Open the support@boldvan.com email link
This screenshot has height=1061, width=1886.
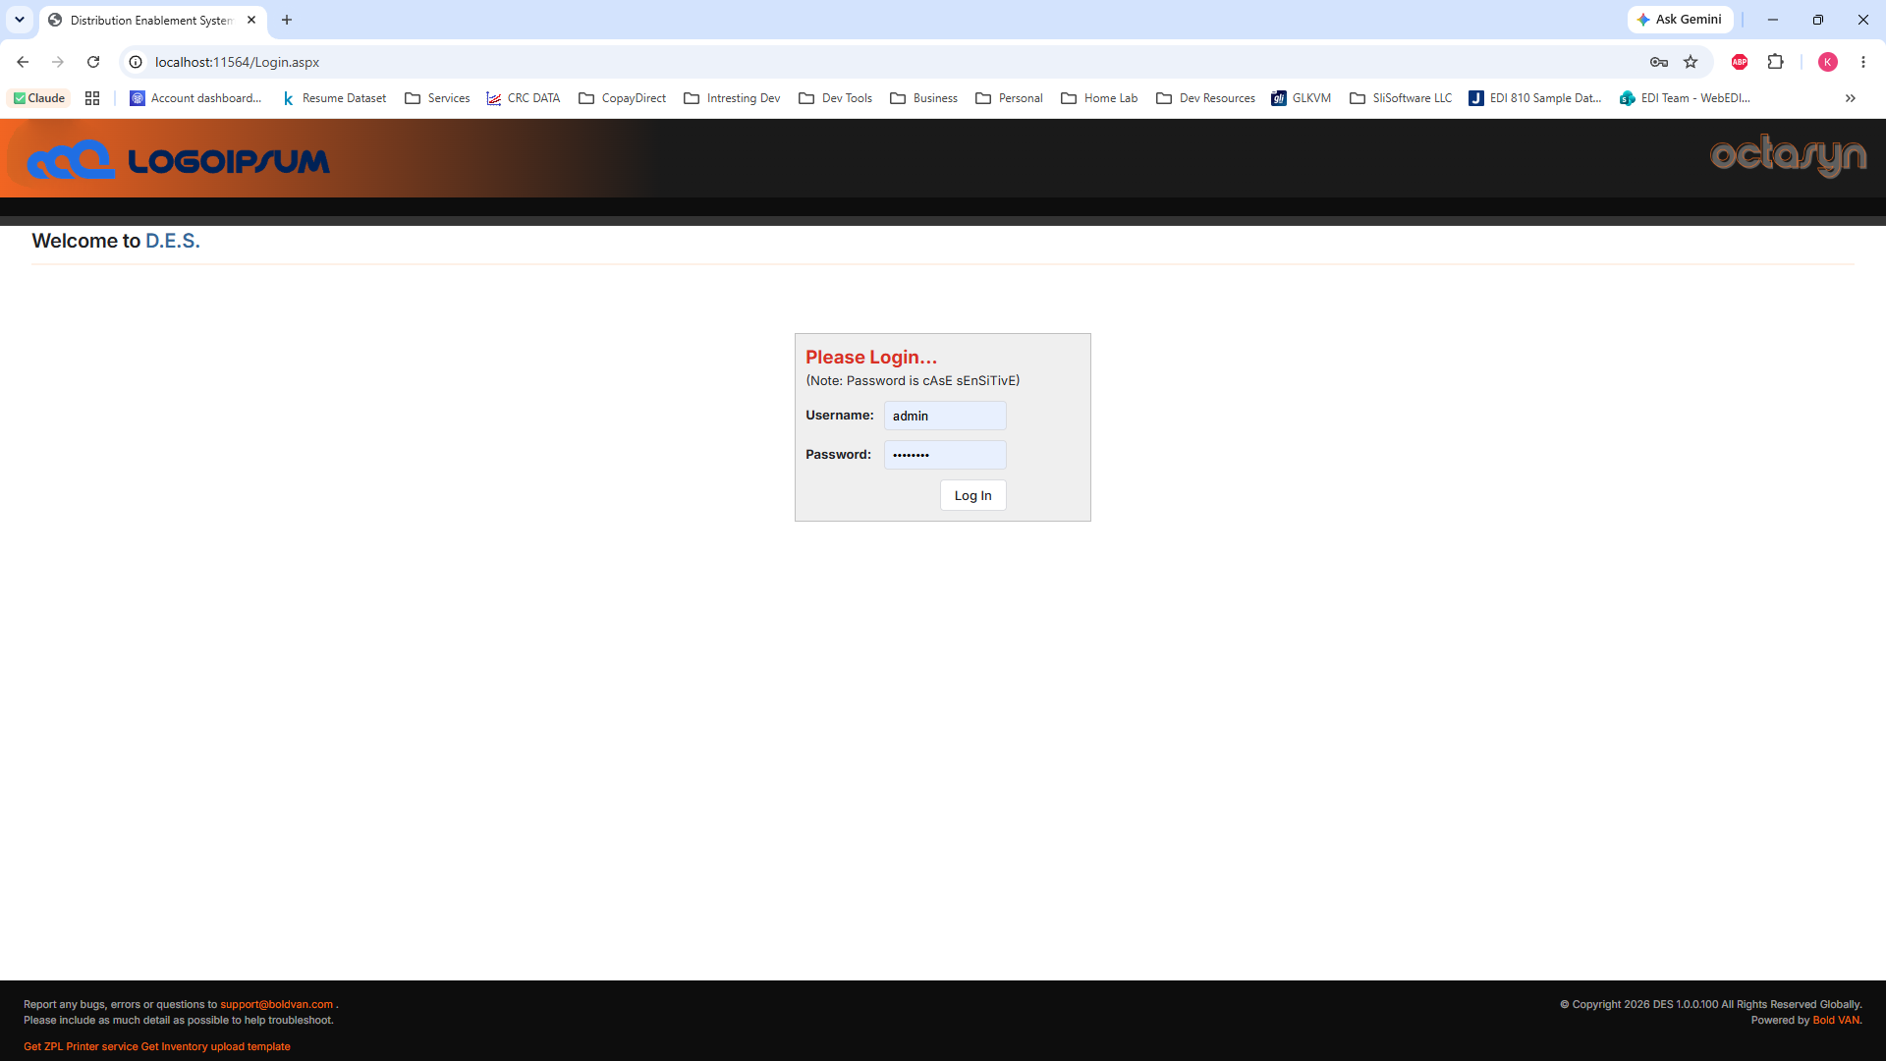pos(276,1004)
